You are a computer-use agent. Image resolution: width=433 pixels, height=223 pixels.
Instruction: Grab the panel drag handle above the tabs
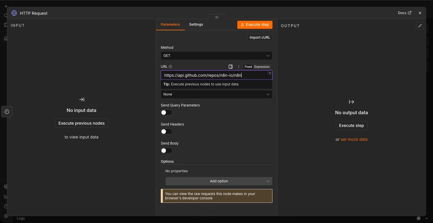click(216, 17)
